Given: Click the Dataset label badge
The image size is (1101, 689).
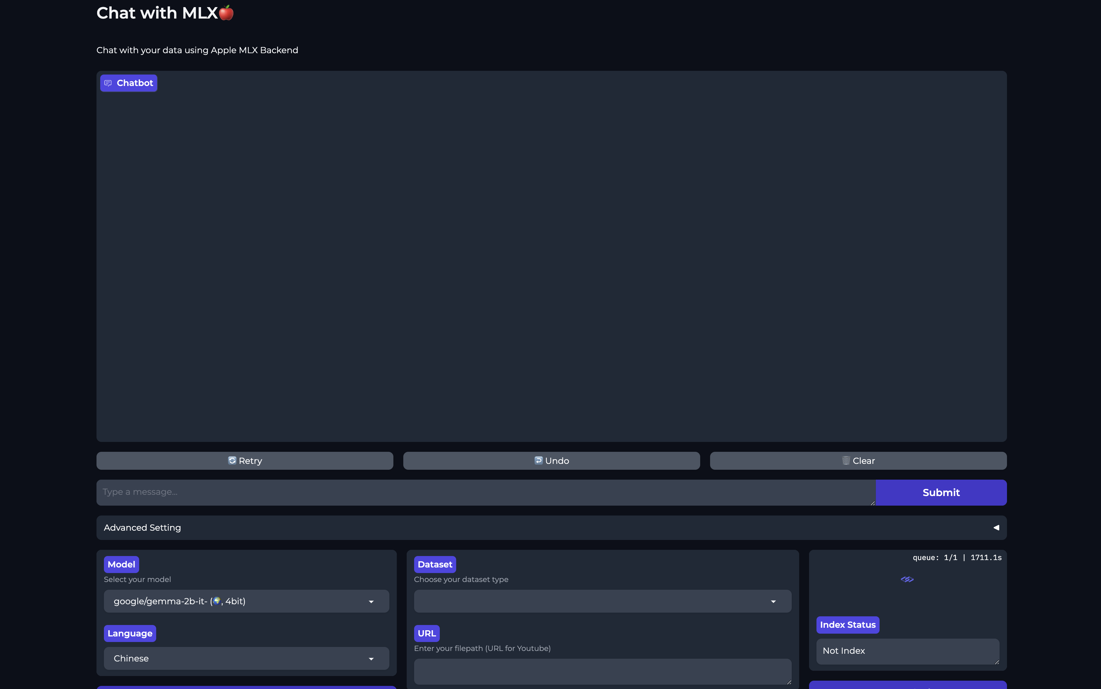Looking at the screenshot, I should point(435,565).
